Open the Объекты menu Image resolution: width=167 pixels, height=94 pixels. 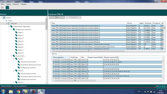click(16, 4)
